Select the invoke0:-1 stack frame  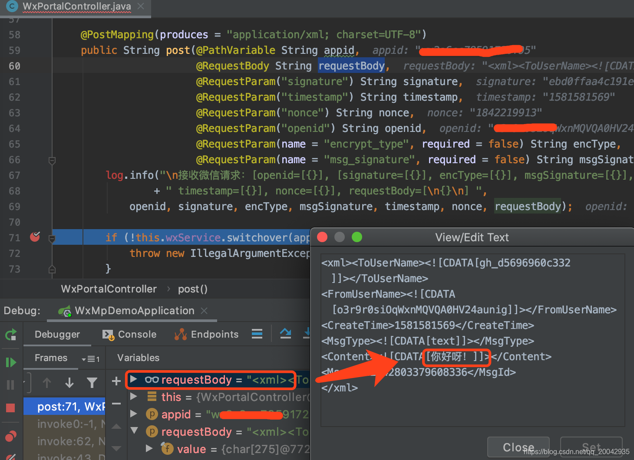coord(64,424)
